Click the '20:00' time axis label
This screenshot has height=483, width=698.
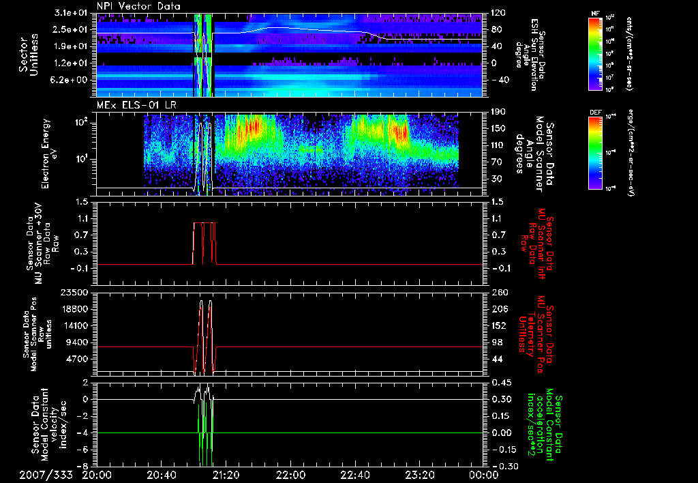coord(97,475)
